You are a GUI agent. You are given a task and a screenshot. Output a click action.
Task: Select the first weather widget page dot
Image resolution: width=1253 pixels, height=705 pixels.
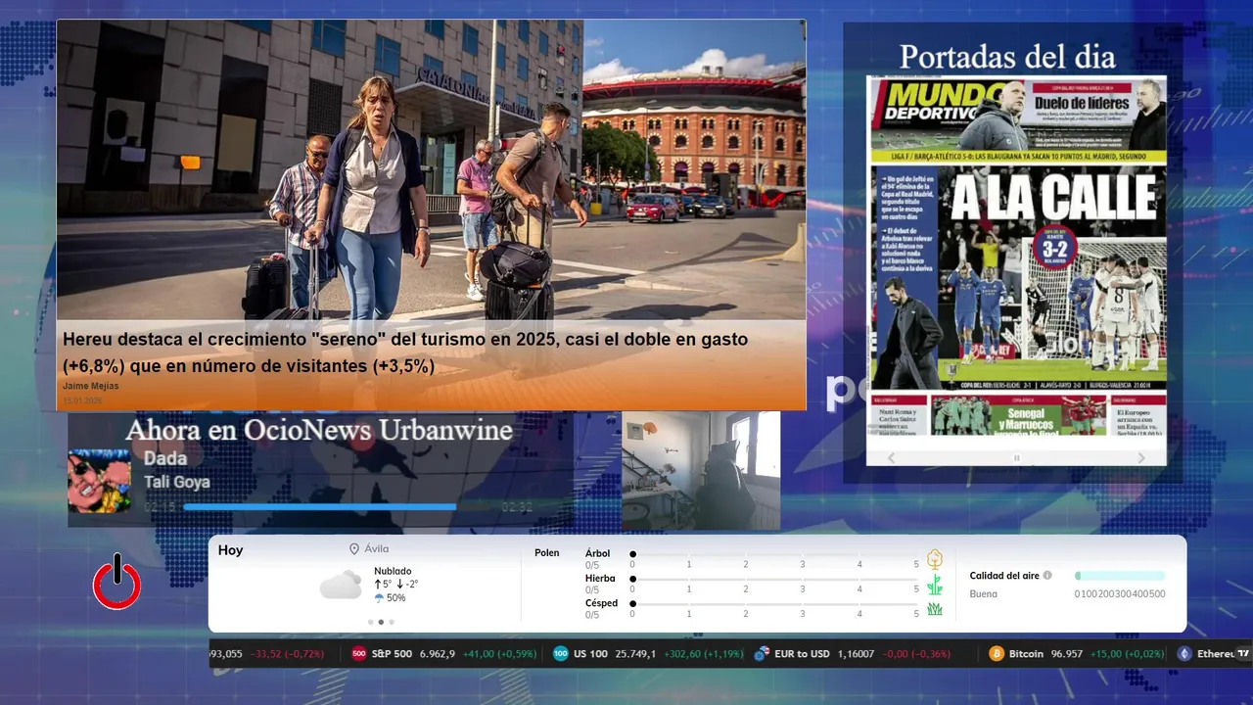(x=370, y=622)
